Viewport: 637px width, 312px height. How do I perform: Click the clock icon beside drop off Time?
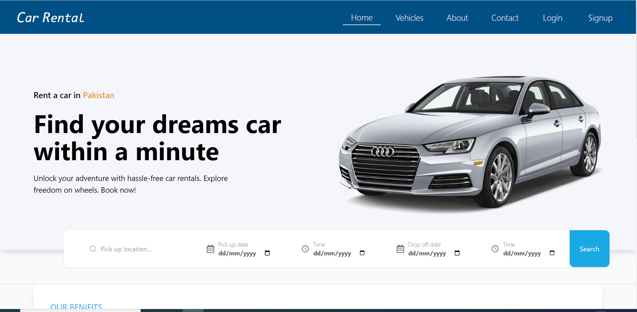[495, 249]
